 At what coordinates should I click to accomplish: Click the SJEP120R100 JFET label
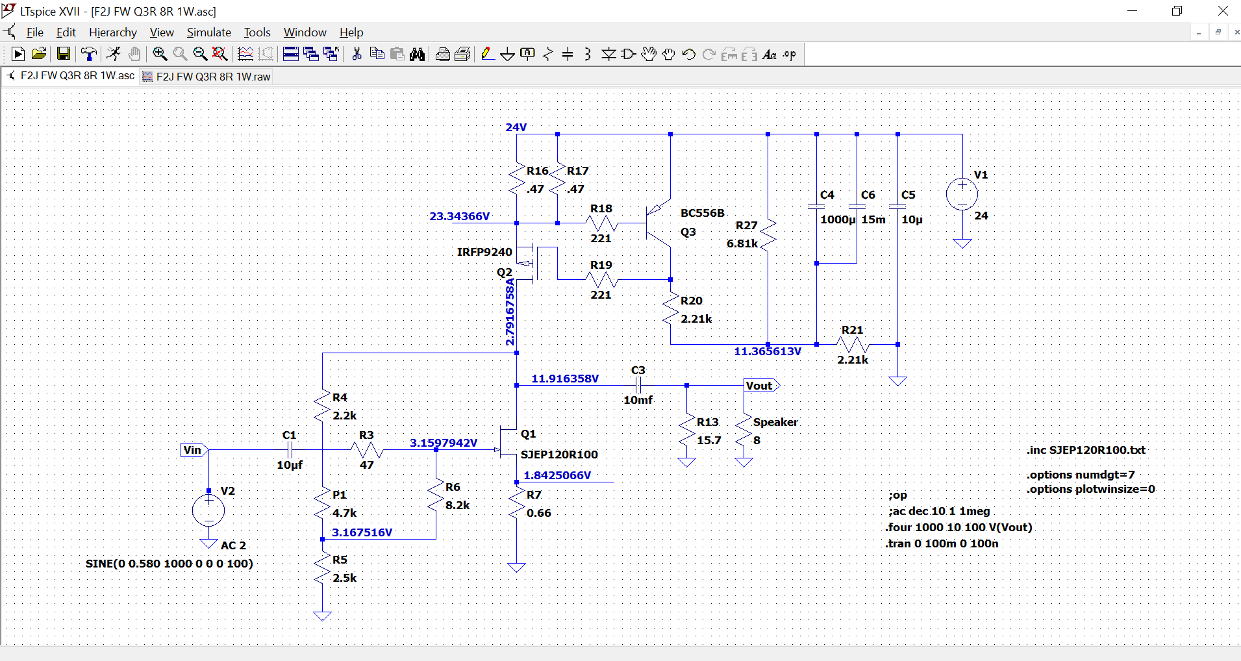559,455
